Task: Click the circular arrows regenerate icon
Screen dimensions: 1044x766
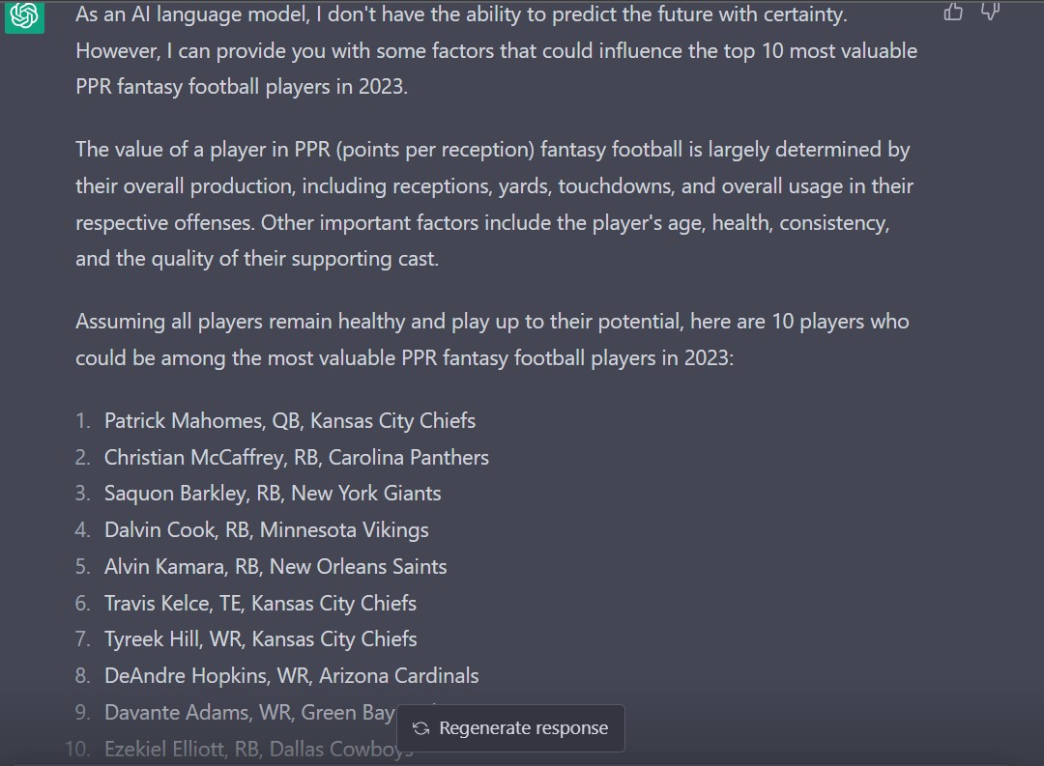Action: click(420, 728)
